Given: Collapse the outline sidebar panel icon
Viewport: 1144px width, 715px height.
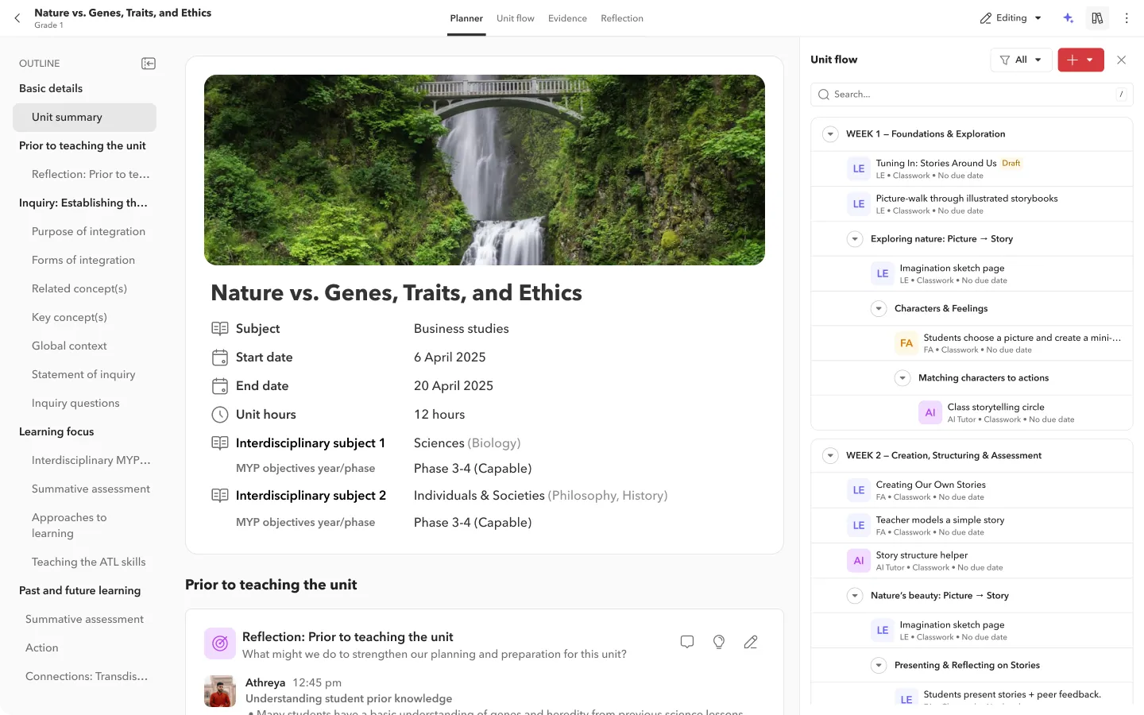Looking at the screenshot, I should (149, 64).
